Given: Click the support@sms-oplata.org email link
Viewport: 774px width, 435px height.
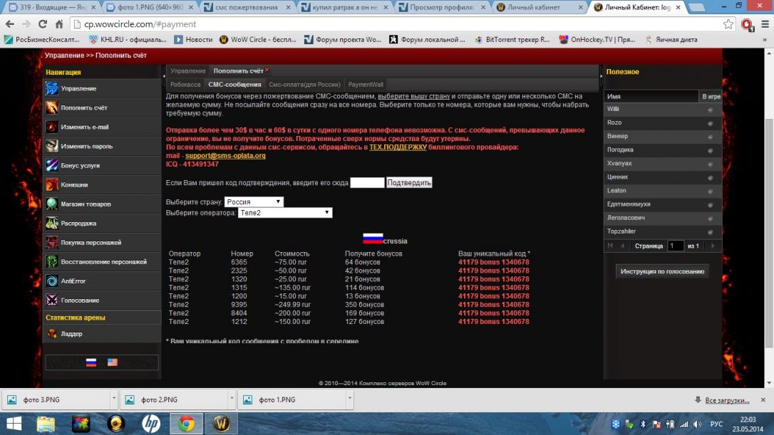Looking at the screenshot, I should (225, 156).
